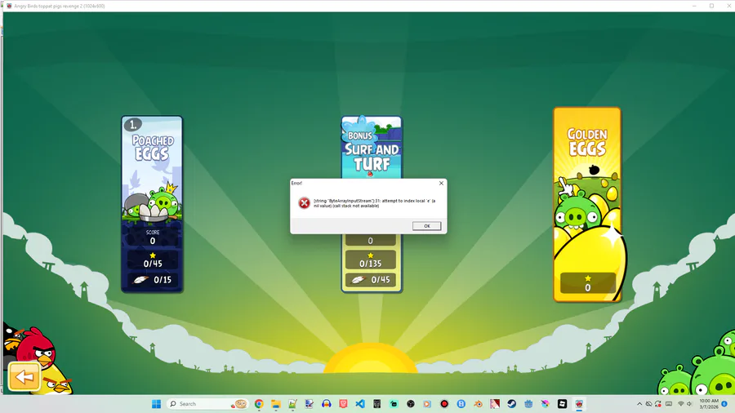Open the Poached Eggs episode card

point(152,204)
